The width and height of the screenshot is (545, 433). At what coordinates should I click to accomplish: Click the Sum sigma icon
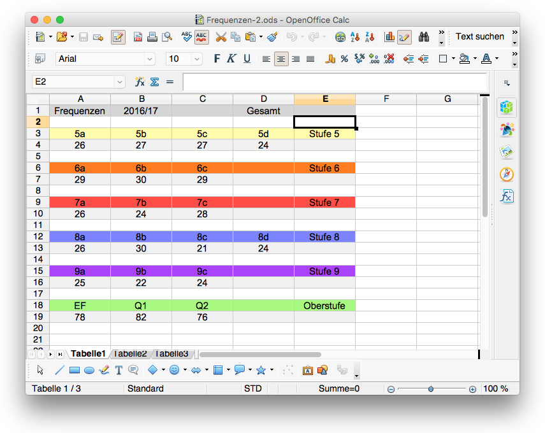(154, 82)
